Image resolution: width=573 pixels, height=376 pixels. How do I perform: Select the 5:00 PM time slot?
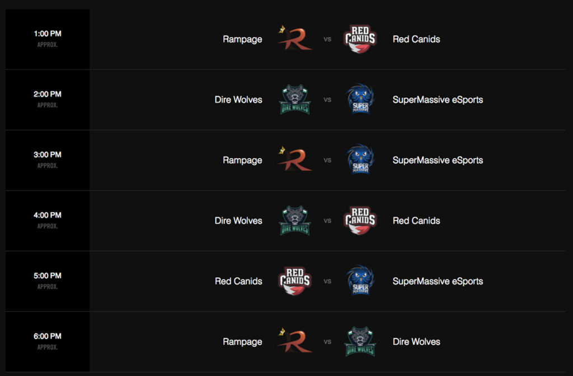tap(48, 281)
